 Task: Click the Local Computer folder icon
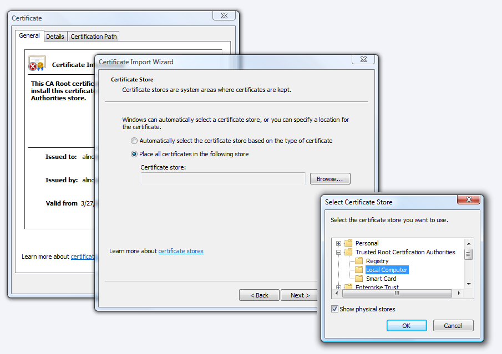[359, 270]
